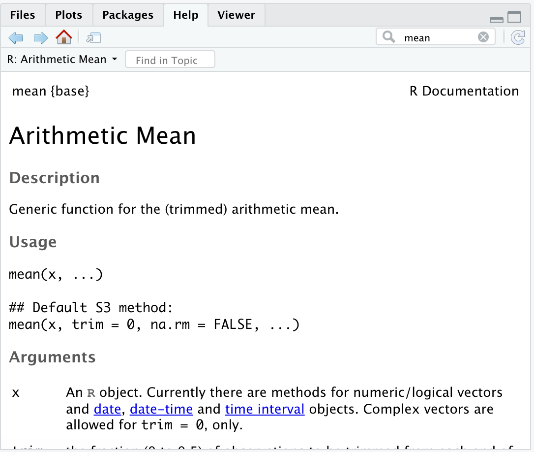Screen dimensions: 534x452
Task: Clear the 'mean' search text
Action: [x=483, y=37]
